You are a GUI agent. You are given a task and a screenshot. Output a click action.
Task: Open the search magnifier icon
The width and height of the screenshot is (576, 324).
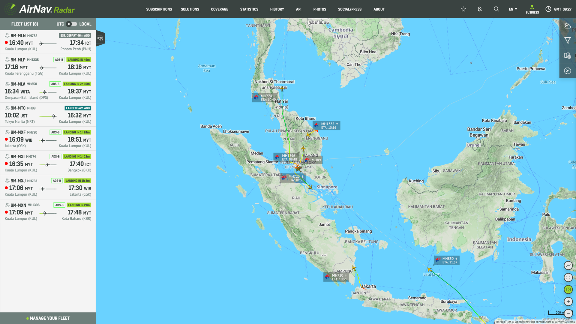[496, 9]
